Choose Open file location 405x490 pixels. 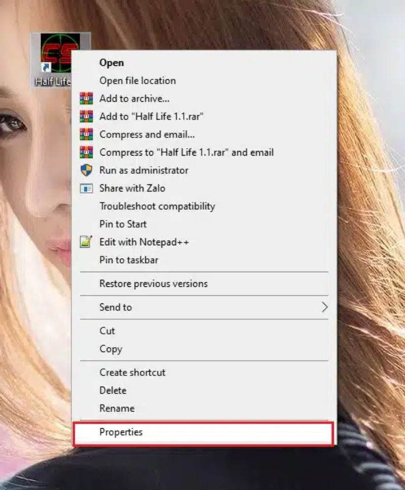pos(137,81)
